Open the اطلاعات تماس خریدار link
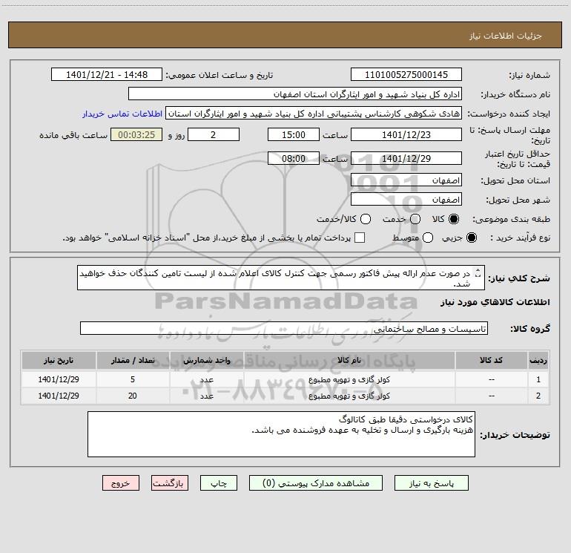 tap(122, 114)
